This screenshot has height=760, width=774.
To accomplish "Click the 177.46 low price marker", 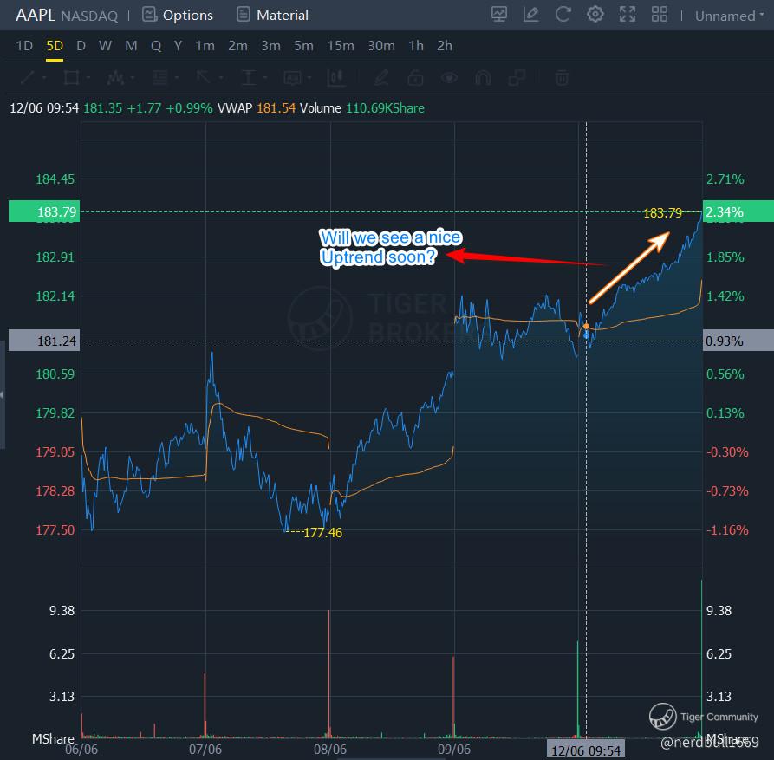I will coord(322,532).
